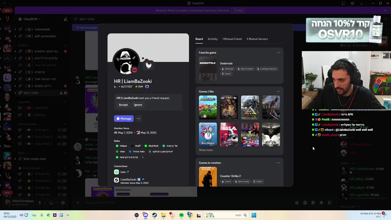Ignore the friend request
This screenshot has width=391, height=220.
[x=138, y=105]
